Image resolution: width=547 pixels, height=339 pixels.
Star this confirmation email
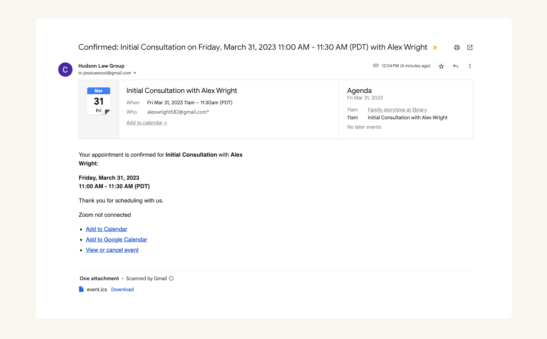coord(441,66)
